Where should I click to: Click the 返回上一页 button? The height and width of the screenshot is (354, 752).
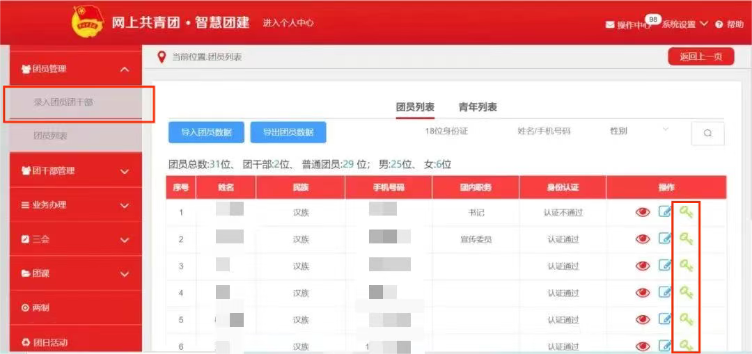click(x=700, y=56)
